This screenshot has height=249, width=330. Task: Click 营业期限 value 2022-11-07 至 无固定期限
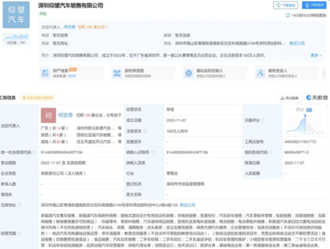point(63,163)
